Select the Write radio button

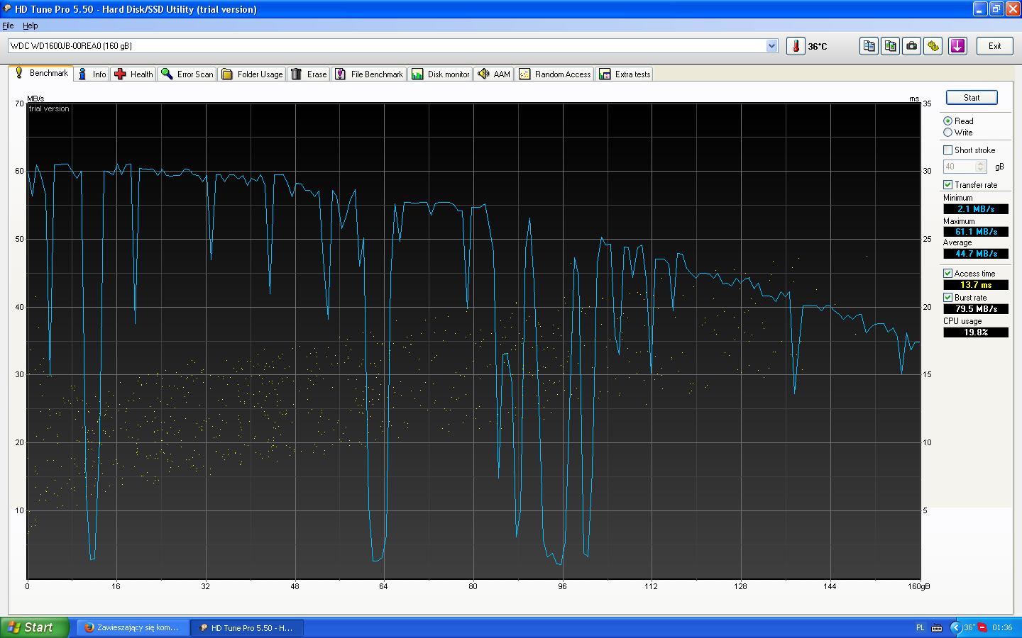pos(947,133)
